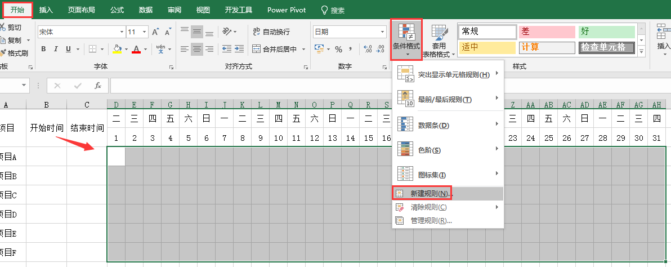Switch to the 页面布局 ribbon tab

point(81,10)
